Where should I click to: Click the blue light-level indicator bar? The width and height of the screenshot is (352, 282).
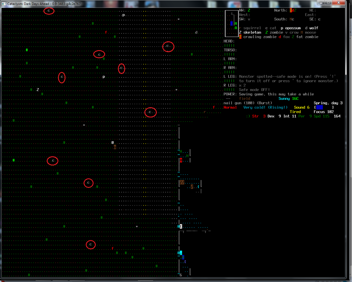pos(319,107)
